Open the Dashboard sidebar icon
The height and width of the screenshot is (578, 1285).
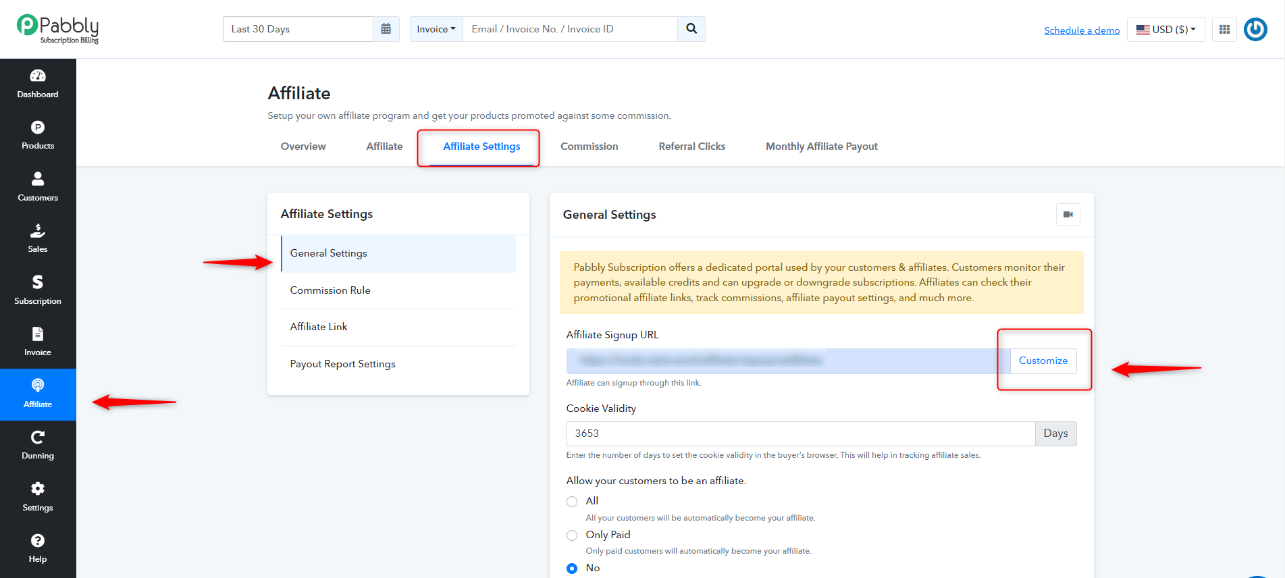click(x=38, y=84)
